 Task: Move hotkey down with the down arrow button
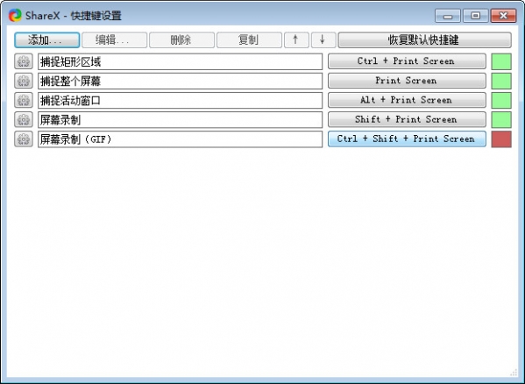coord(323,40)
